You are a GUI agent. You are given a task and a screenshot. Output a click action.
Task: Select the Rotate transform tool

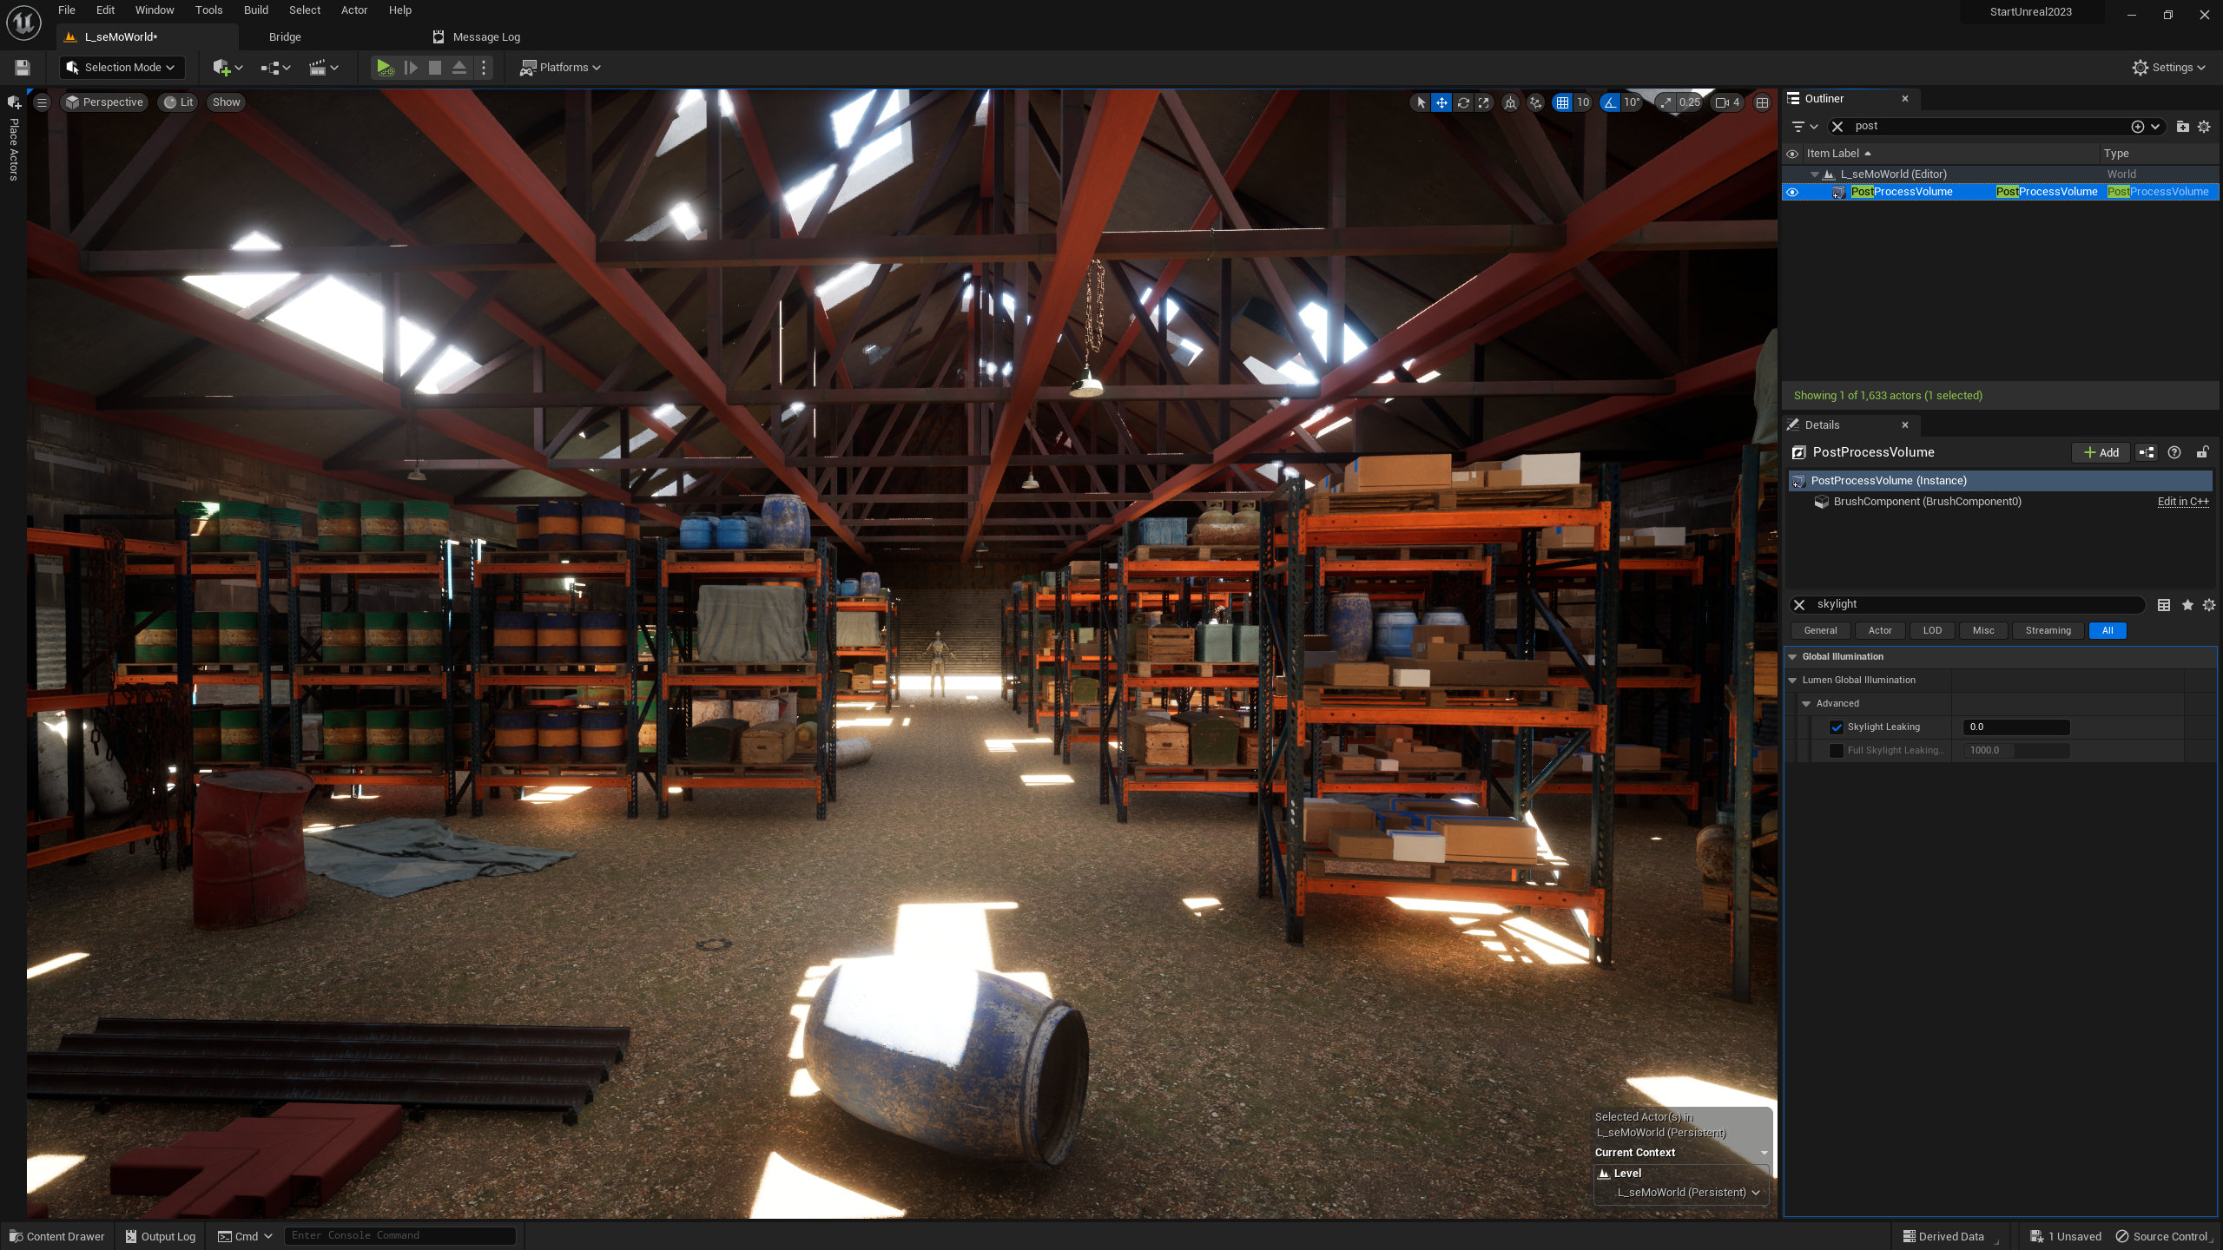1463,102
